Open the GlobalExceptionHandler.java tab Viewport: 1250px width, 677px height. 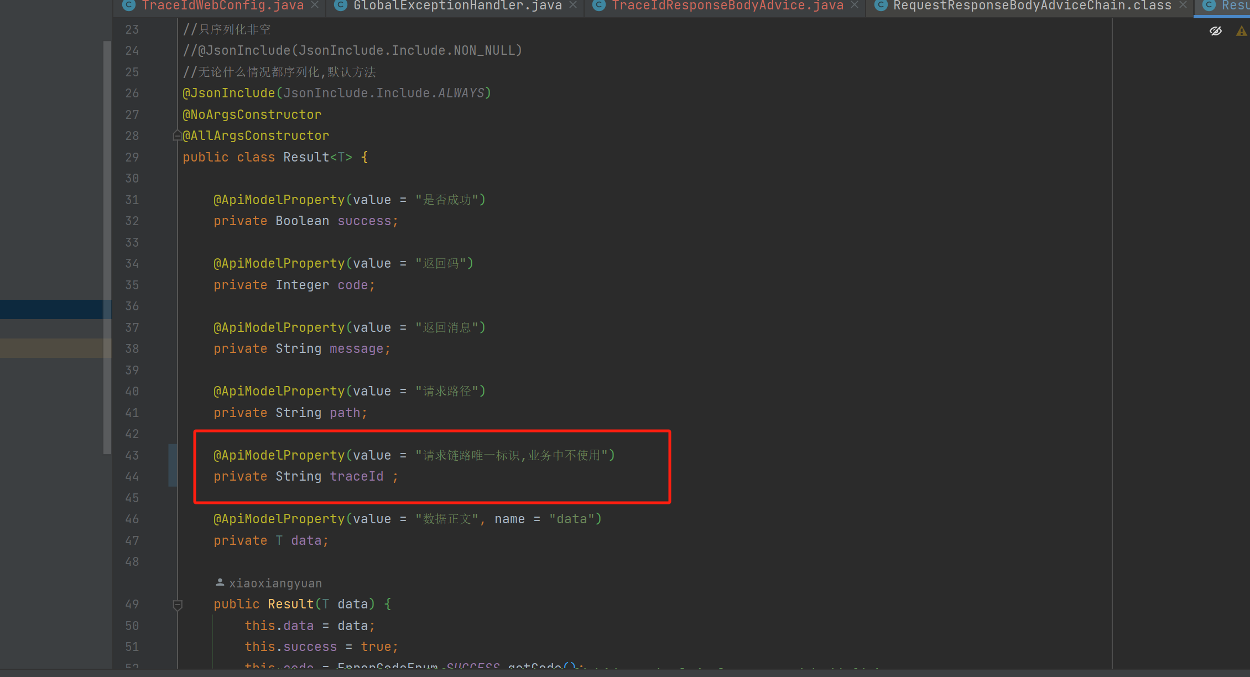(457, 6)
